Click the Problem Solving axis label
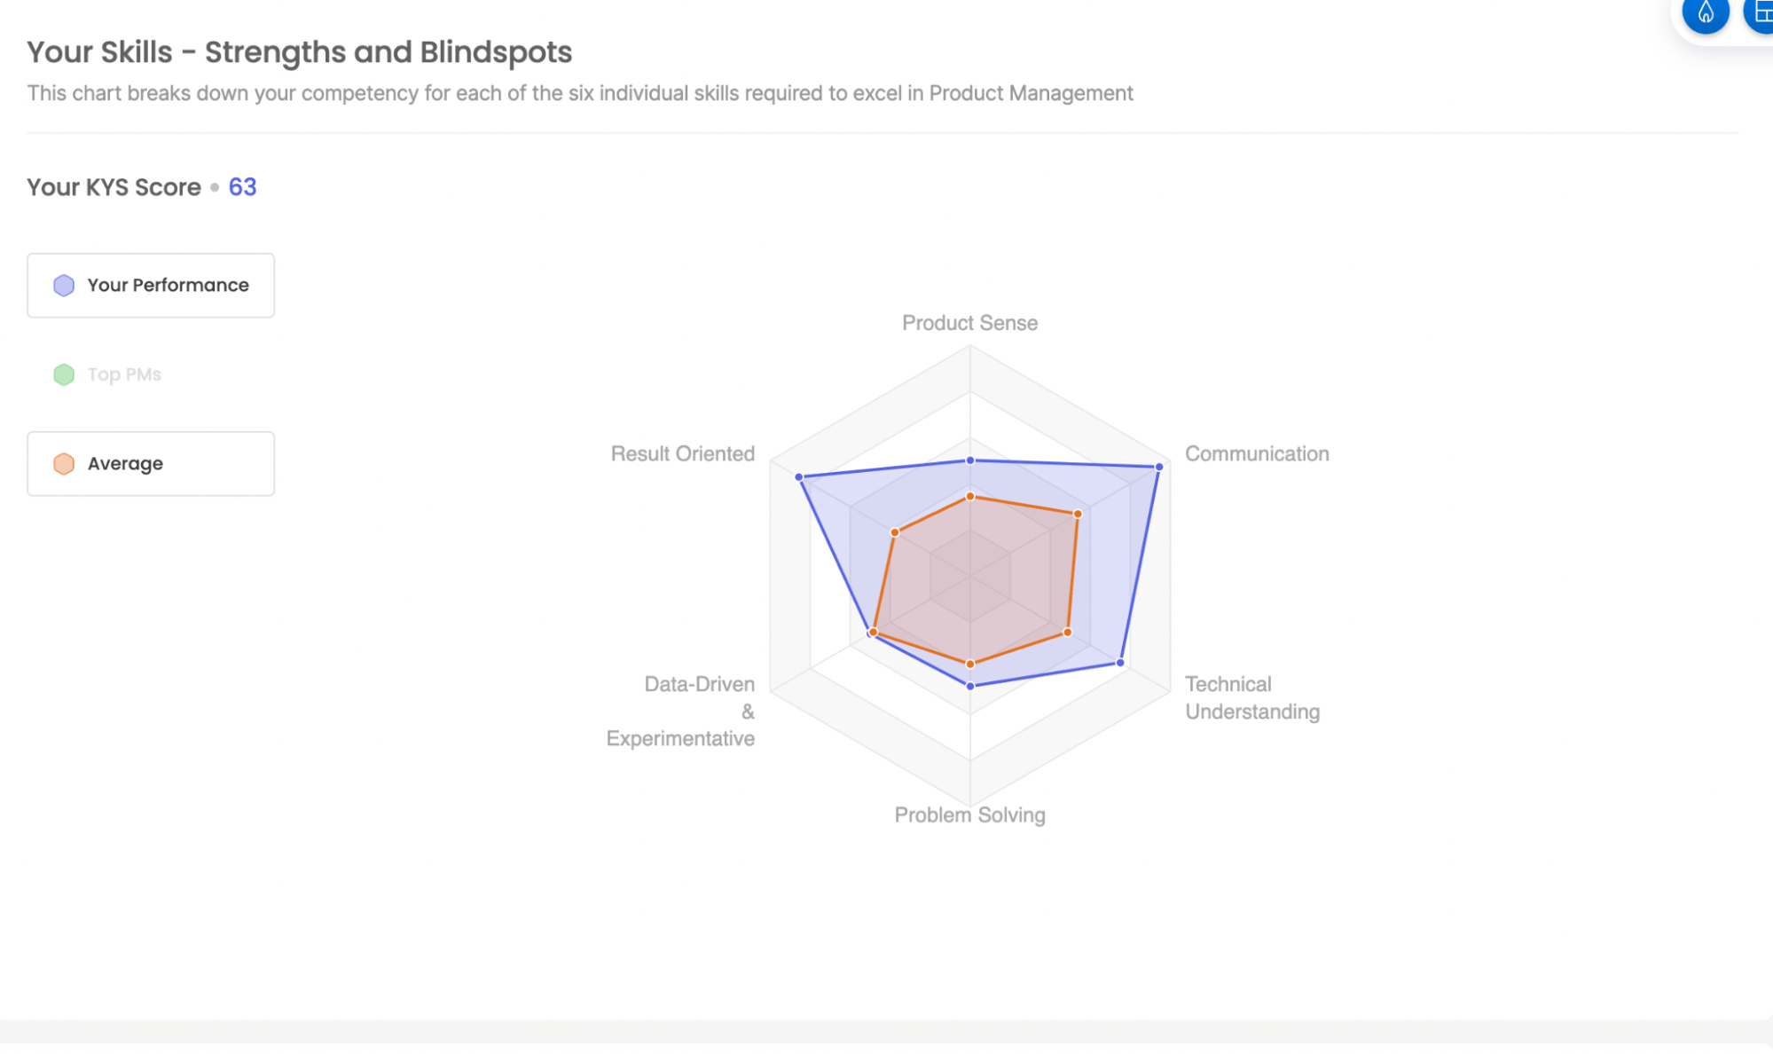This screenshot has width=1773, height=1054. (x=969, y=814)
